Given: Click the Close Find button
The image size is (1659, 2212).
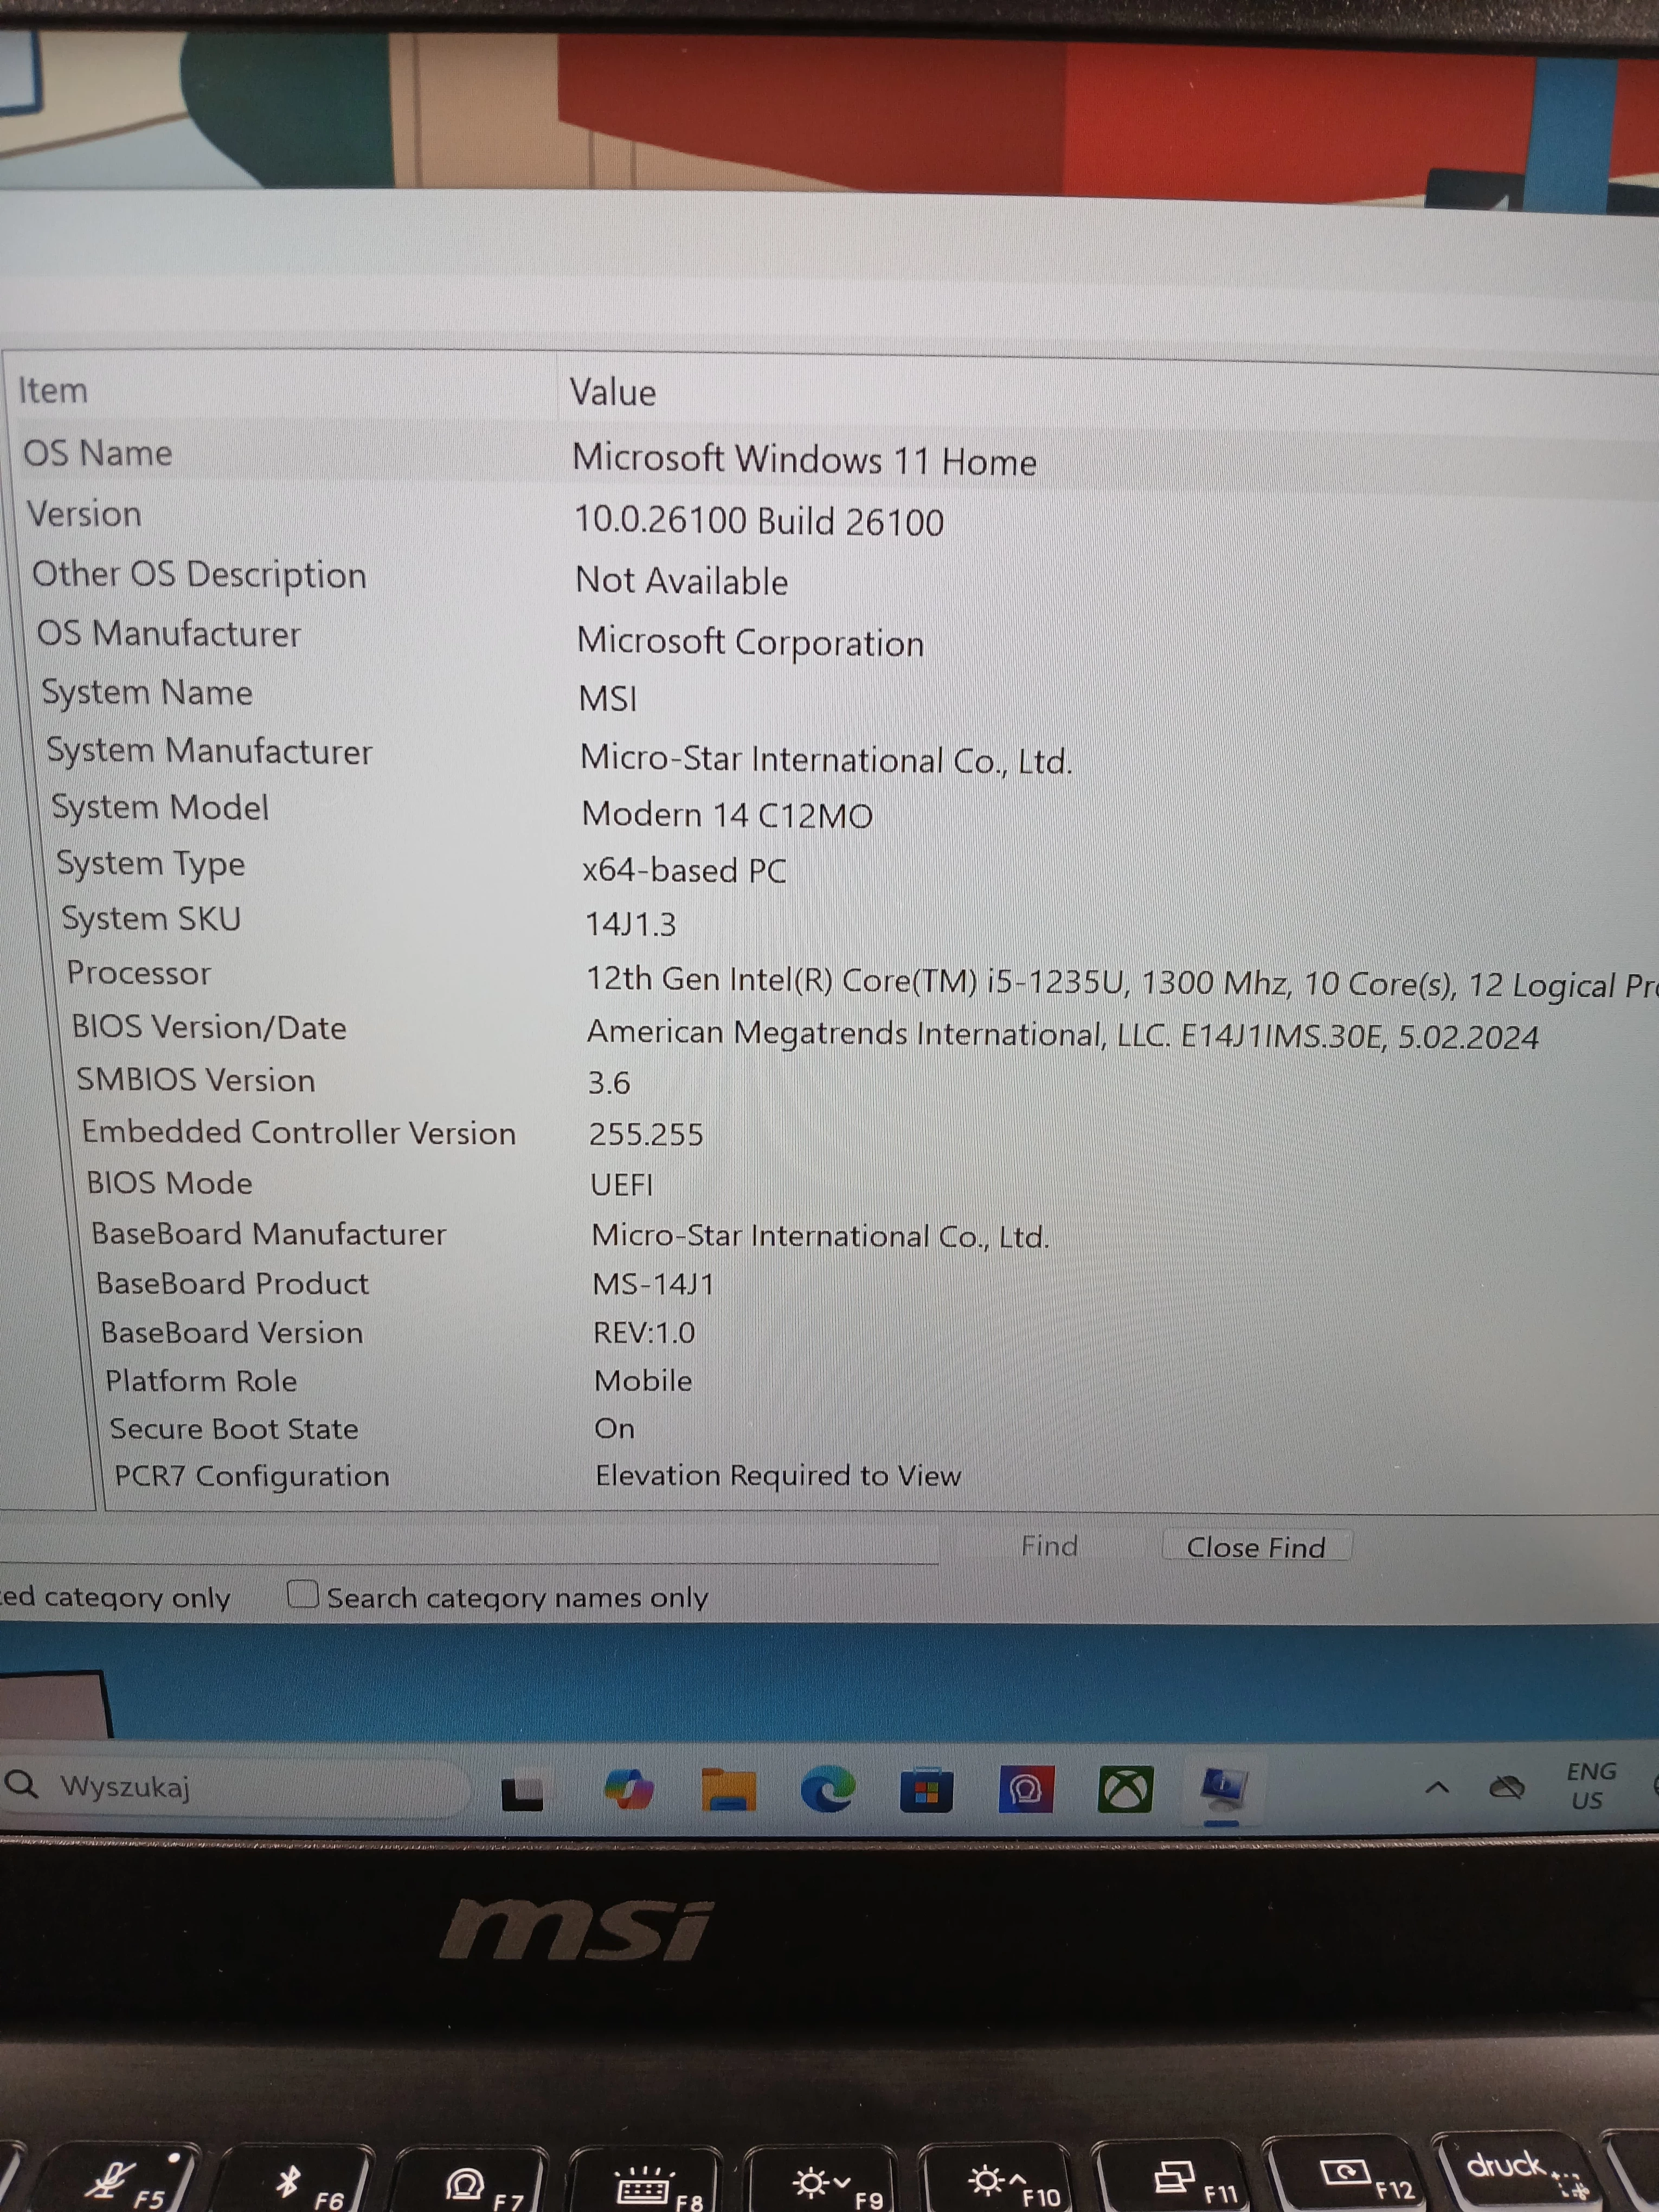Looking at the screenshot, I should click(1256, 1547).
